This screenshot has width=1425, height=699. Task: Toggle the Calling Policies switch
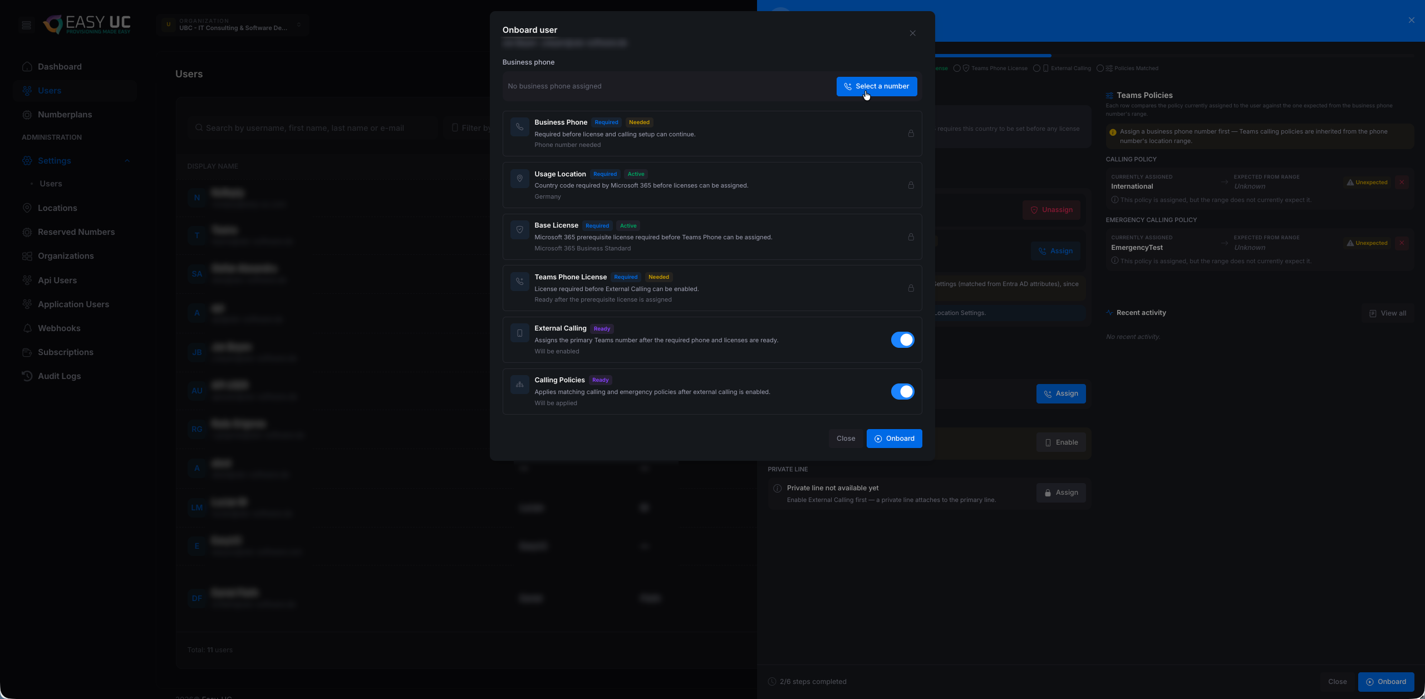[902, 392]
